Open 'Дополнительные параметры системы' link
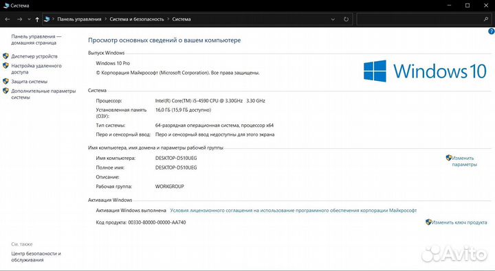Image resolution: width=495 pixels, height=271 pixels. click(x=43, y=94)
